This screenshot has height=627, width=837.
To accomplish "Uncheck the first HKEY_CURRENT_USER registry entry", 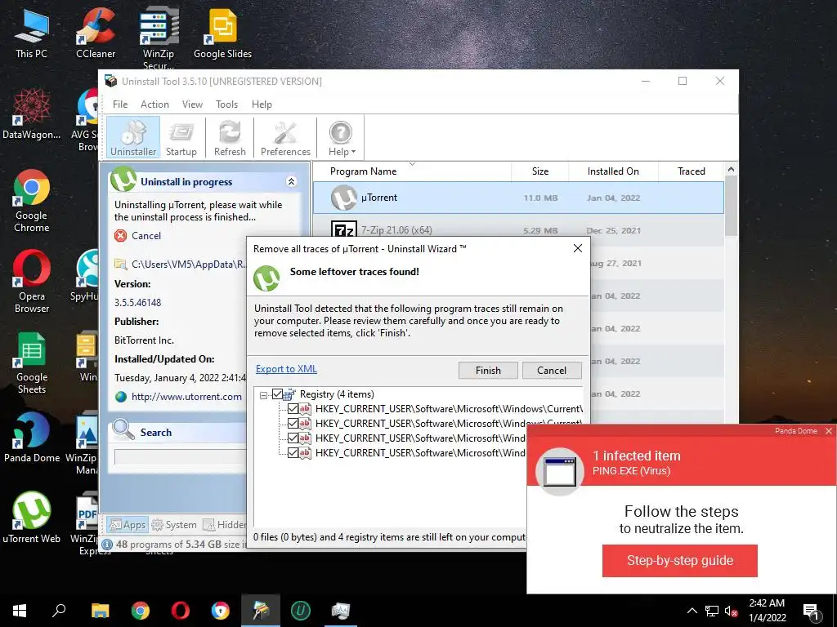I will (293, 409).
